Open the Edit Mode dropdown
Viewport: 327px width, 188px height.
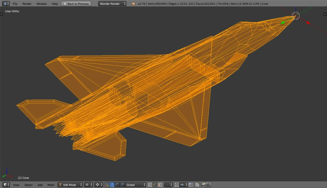point(70,185)
